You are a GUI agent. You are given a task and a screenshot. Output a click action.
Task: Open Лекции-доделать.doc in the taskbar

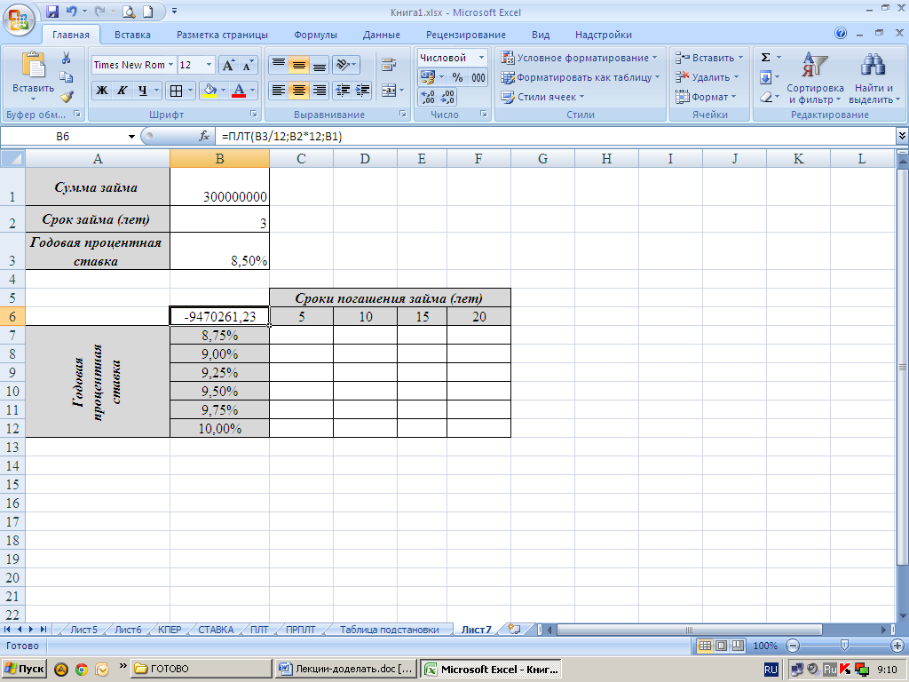[x=346, y=670]
